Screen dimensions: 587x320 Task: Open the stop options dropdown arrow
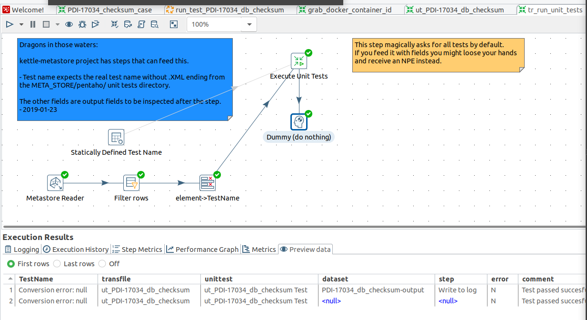pos(58,24)
